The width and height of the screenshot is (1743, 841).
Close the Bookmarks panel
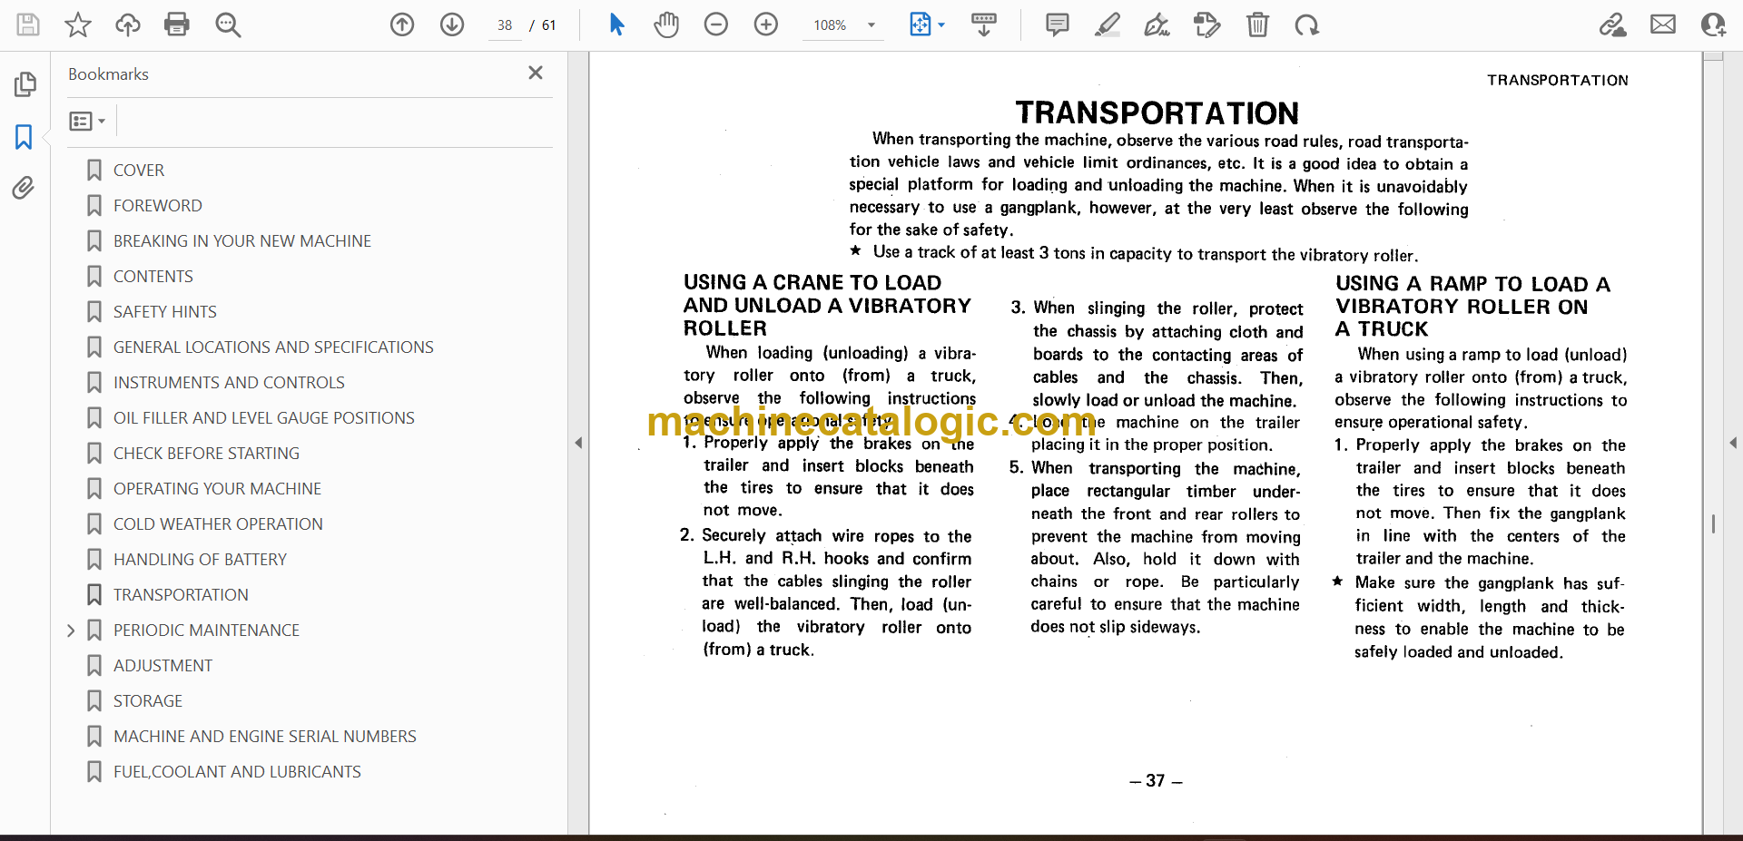coord(536,73)
